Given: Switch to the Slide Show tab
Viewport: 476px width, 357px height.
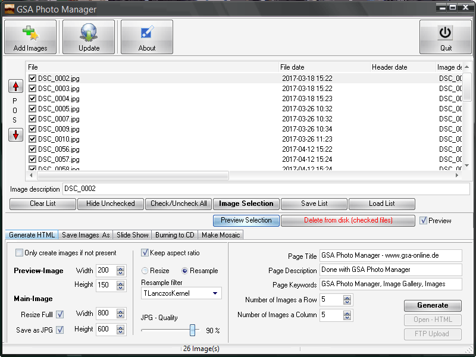Looking at the screenshot, I should coord(133,235).
